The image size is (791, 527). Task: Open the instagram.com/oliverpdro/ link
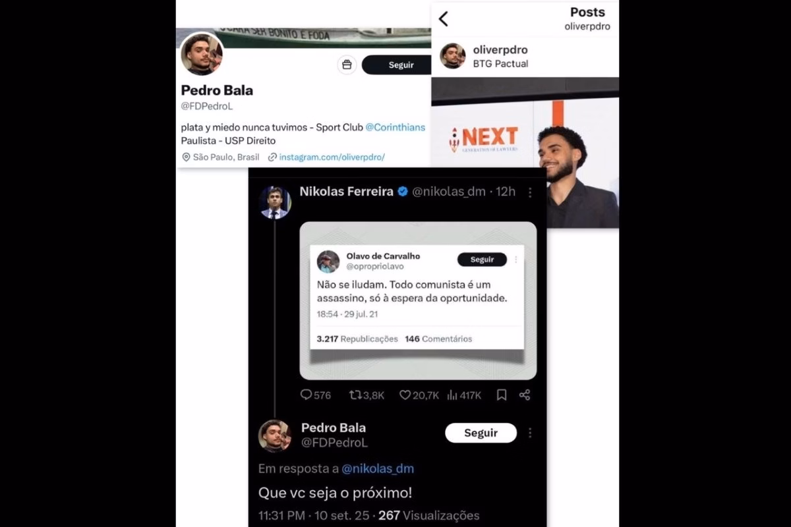pyautogui.click(x=332, y=157)
